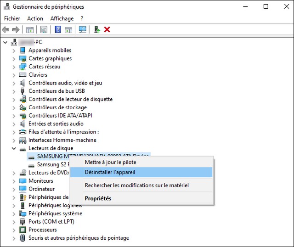
Task: Expand the Claviers category
Action: [x=14, y=75]
